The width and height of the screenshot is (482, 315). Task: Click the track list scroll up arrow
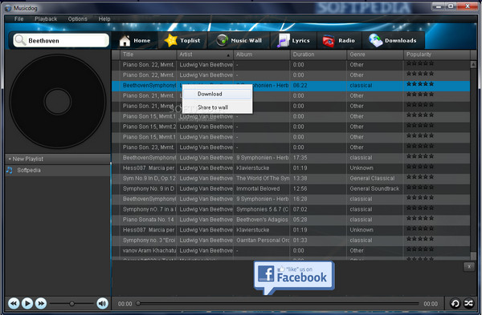(473, 64)
